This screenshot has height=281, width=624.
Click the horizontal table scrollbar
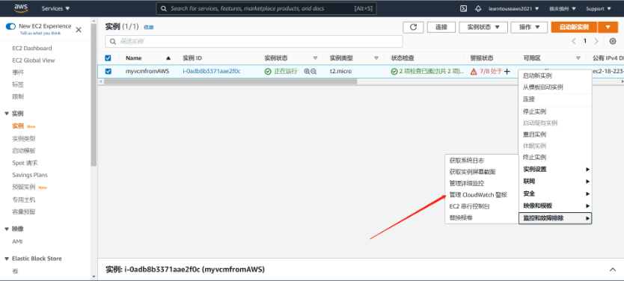pos(230,81)
